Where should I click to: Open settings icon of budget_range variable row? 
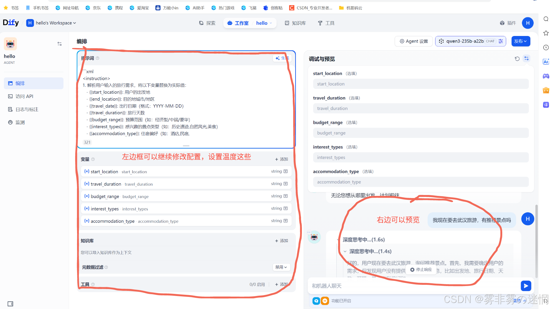[x=286, y=196]
